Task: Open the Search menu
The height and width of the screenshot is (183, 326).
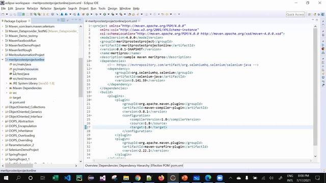Action: [72, 9]
